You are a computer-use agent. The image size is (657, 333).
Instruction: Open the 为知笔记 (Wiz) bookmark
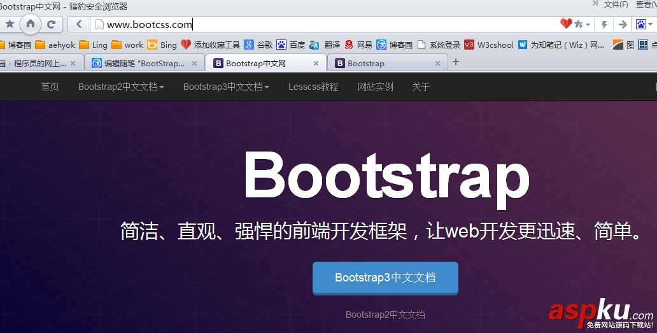tap(561, 45)
